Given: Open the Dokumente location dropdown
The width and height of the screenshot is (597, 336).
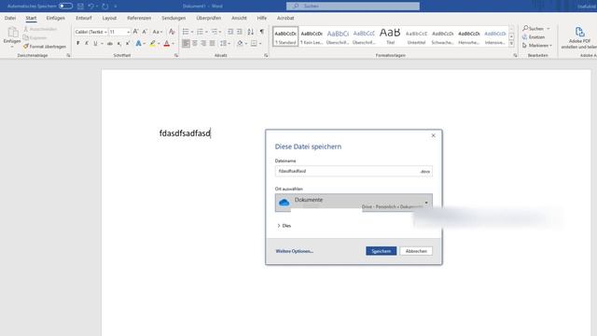Looking at the screenshot, I should (x=354, y=203).
